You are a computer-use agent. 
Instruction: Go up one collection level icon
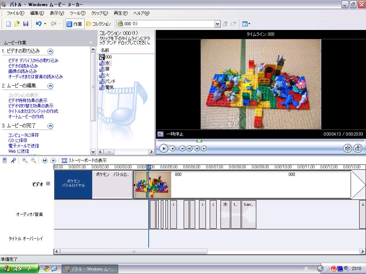(x=225, y=24)
